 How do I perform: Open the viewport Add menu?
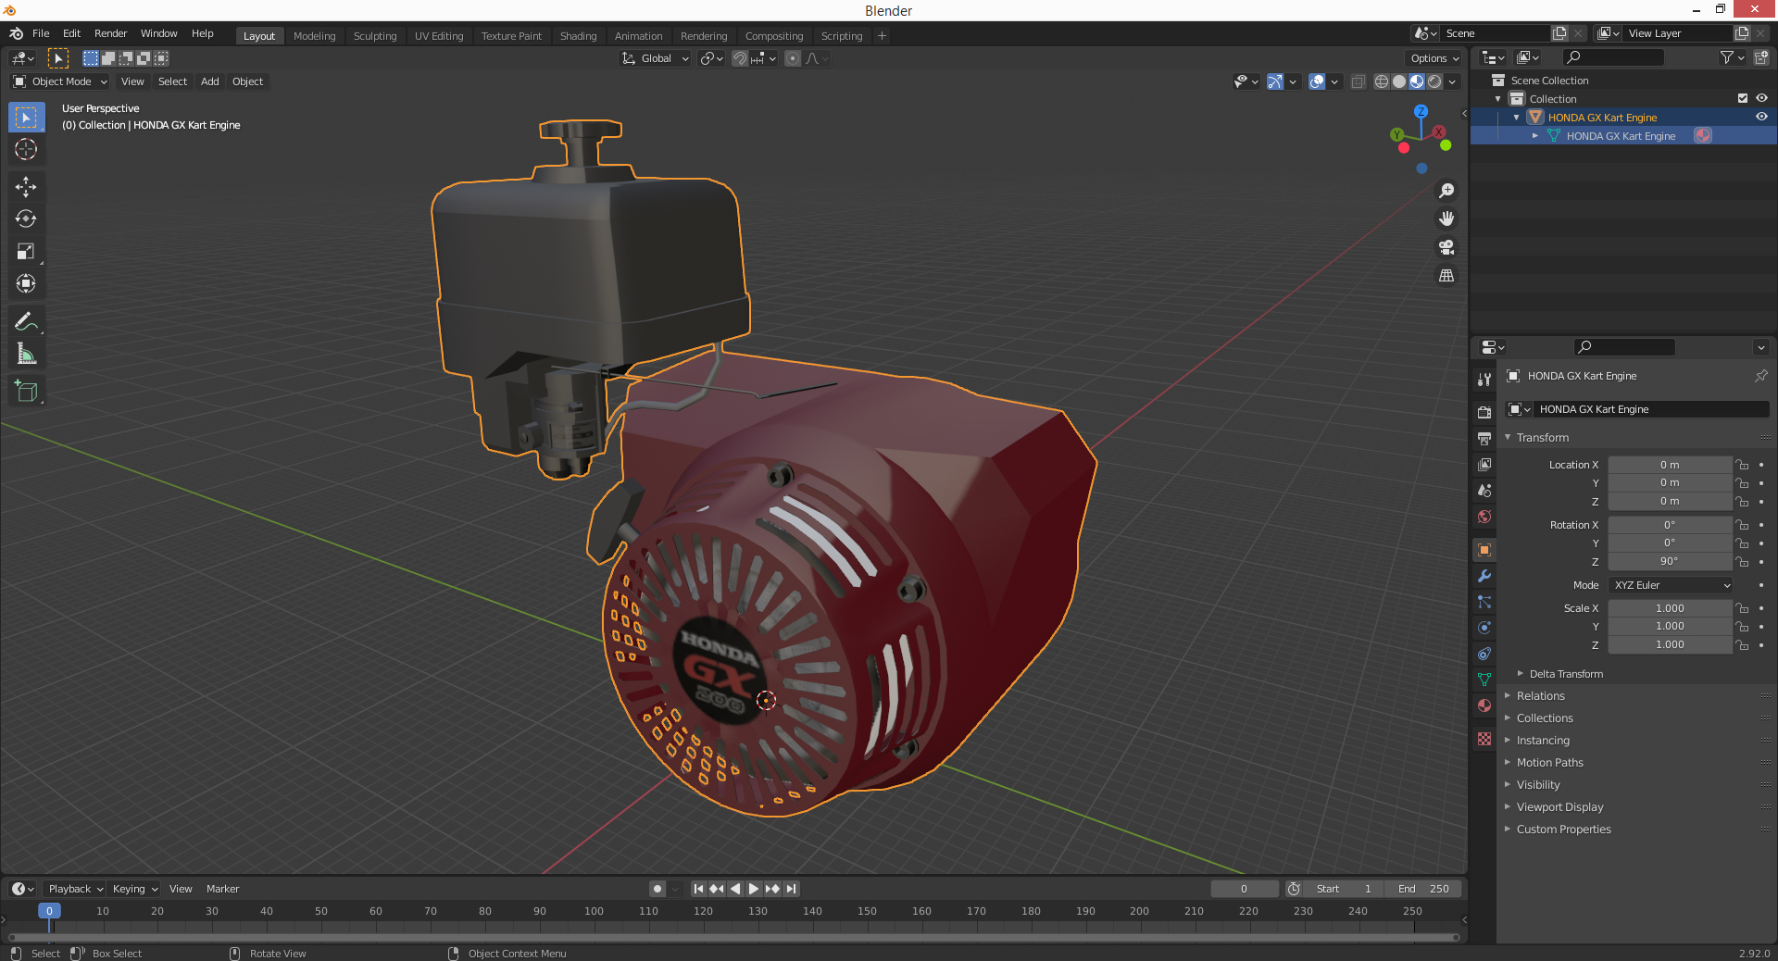point(210,81)
